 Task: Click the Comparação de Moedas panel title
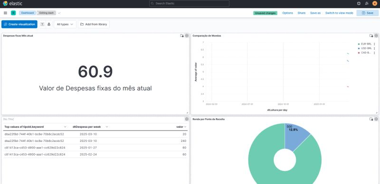pos(207,36)
